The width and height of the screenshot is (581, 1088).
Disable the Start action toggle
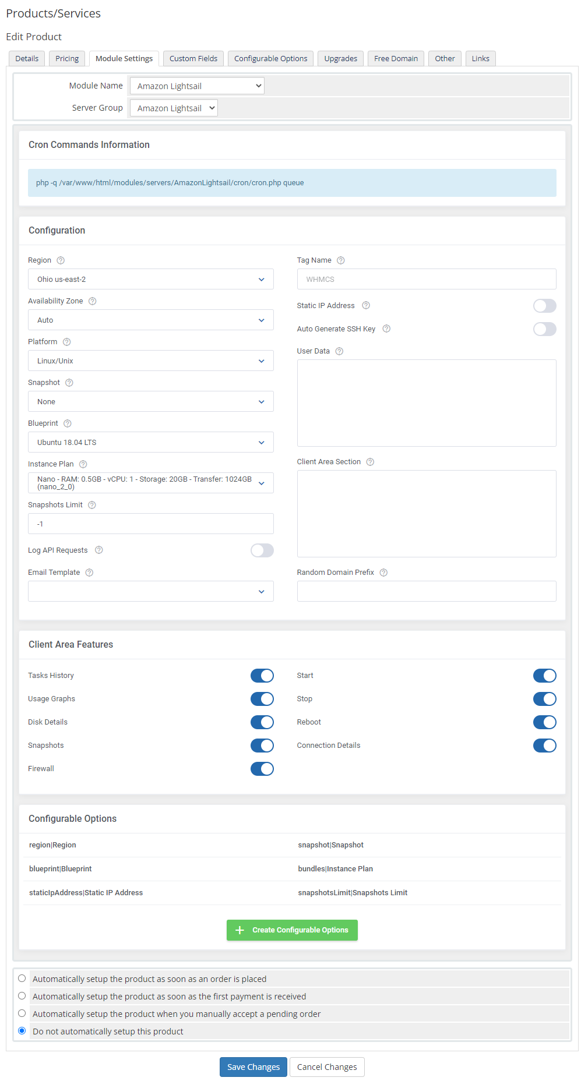[544, 676]
